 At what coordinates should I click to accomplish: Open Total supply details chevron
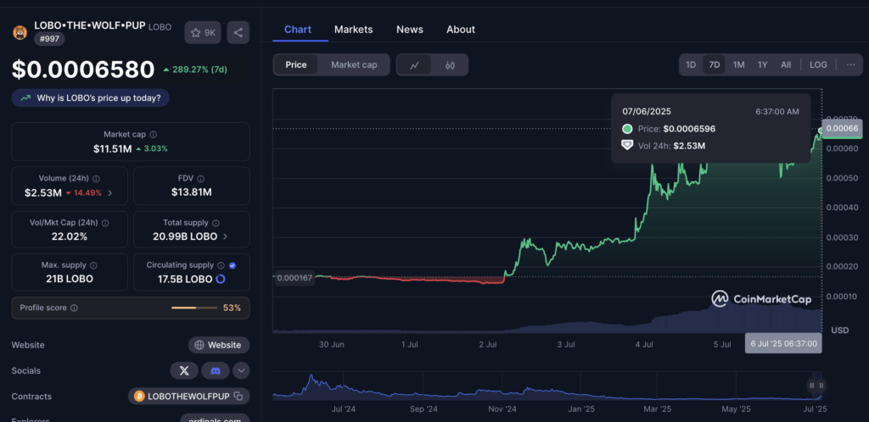click(225, 236)
